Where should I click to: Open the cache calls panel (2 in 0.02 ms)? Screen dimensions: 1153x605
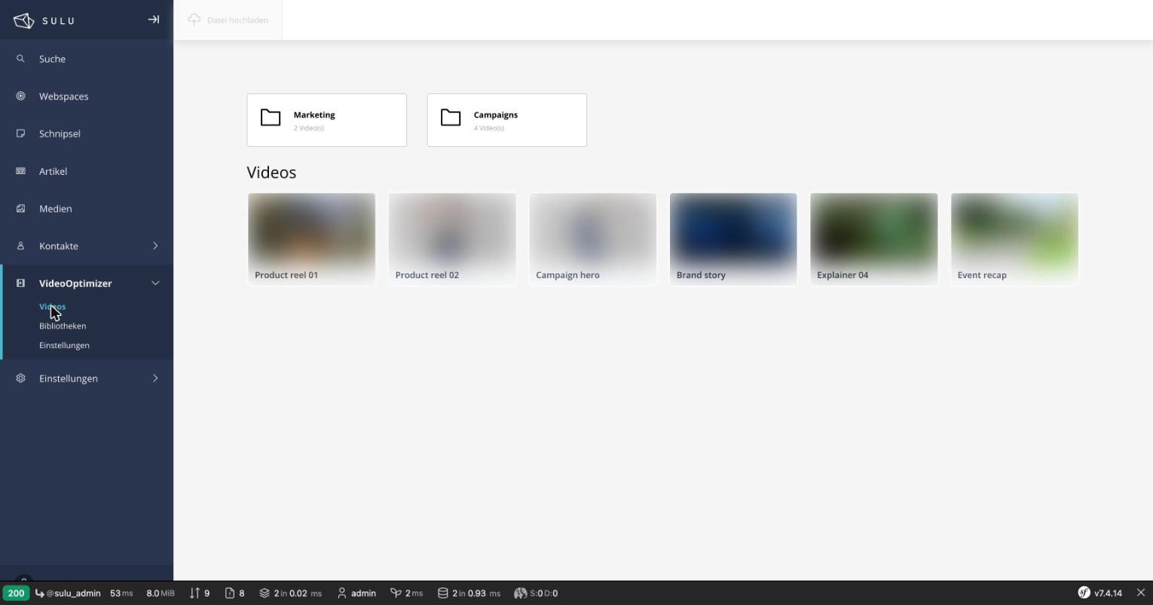[x=290, y=593]
